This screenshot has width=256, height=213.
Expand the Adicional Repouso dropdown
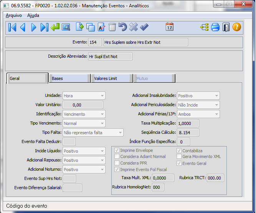[102, 160]
